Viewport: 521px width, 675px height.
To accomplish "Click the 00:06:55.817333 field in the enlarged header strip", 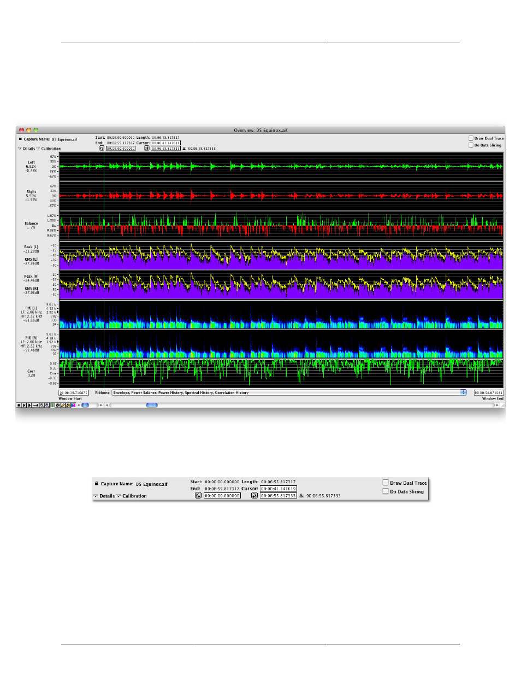I will click(x=278, y=495).
